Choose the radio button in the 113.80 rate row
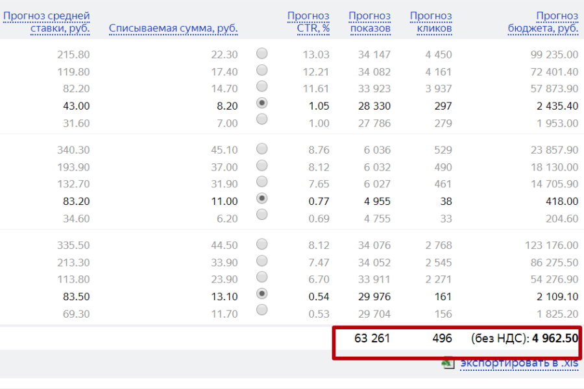This screenshot has width=584, height=389. [262, 277]
